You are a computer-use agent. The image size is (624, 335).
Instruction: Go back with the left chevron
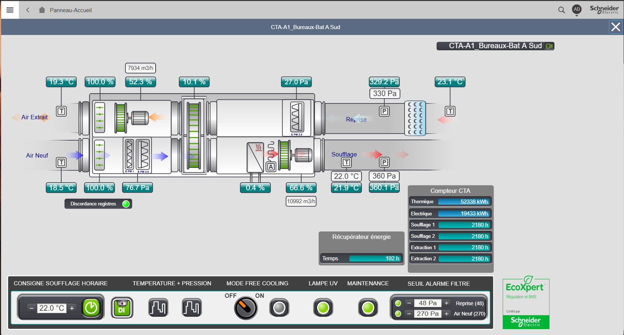28,10
